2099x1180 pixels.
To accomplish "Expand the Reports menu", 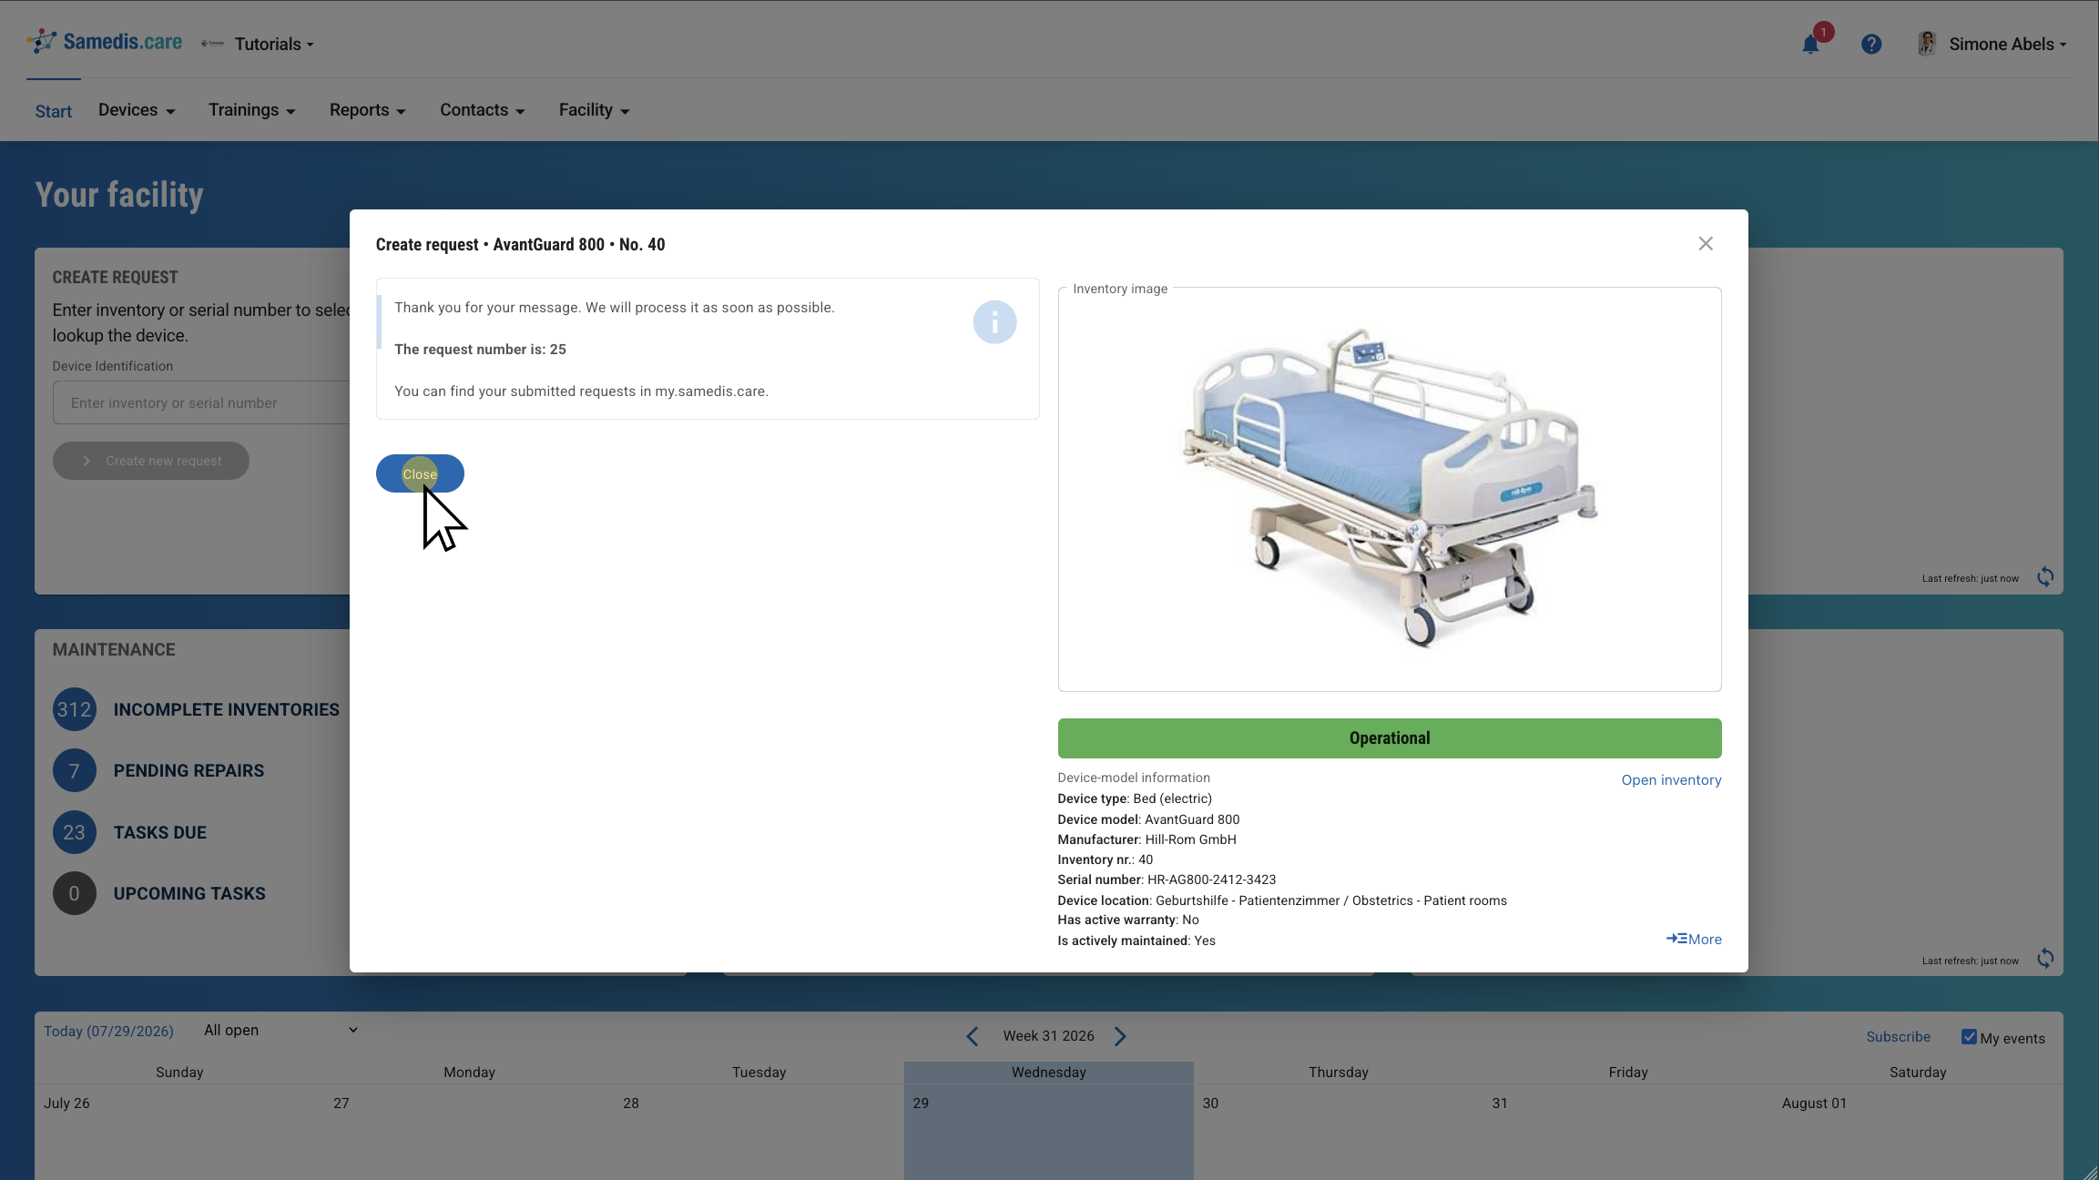I will click(x=368, y=110).
